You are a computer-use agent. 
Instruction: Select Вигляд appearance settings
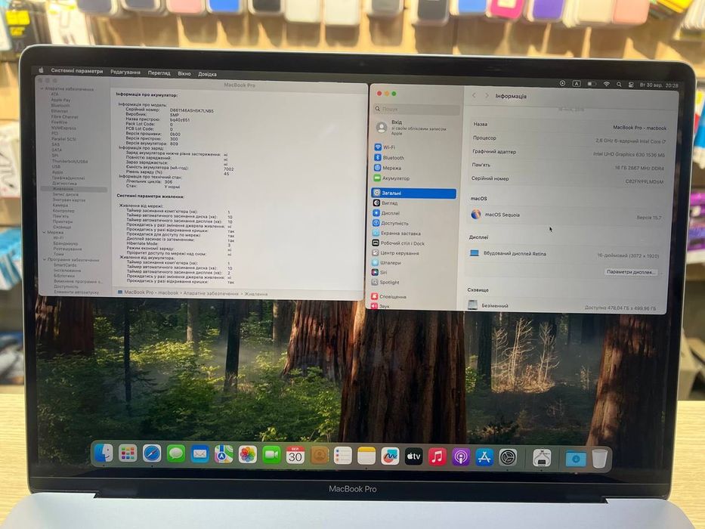(385, 203)
